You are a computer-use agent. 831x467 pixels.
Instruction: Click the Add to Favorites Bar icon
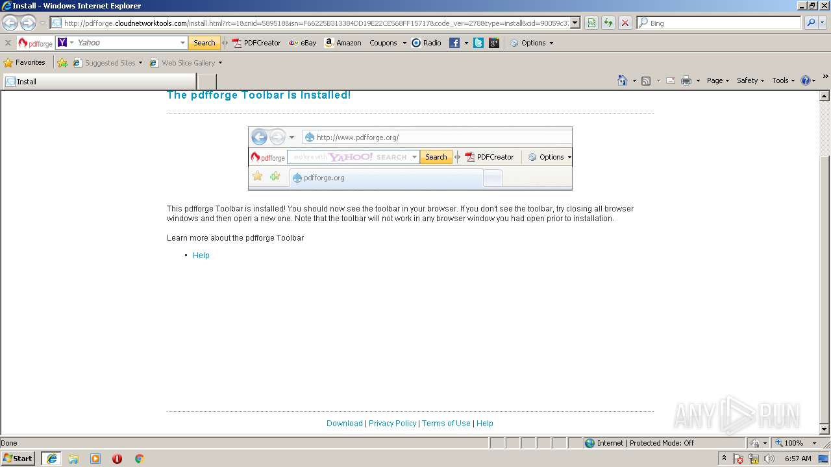pos(62,63)
